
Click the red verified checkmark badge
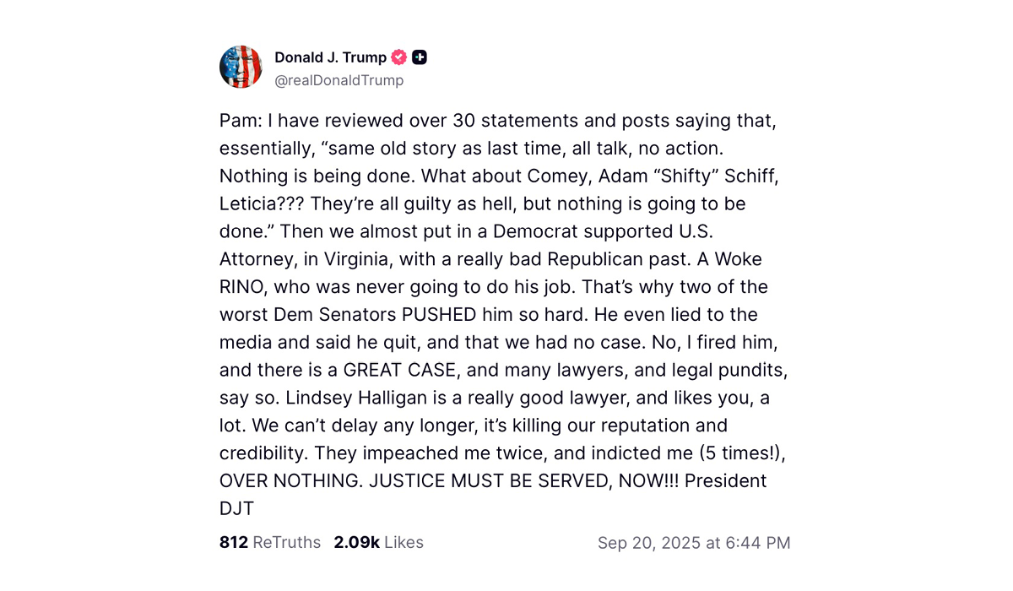pos(399,57)
